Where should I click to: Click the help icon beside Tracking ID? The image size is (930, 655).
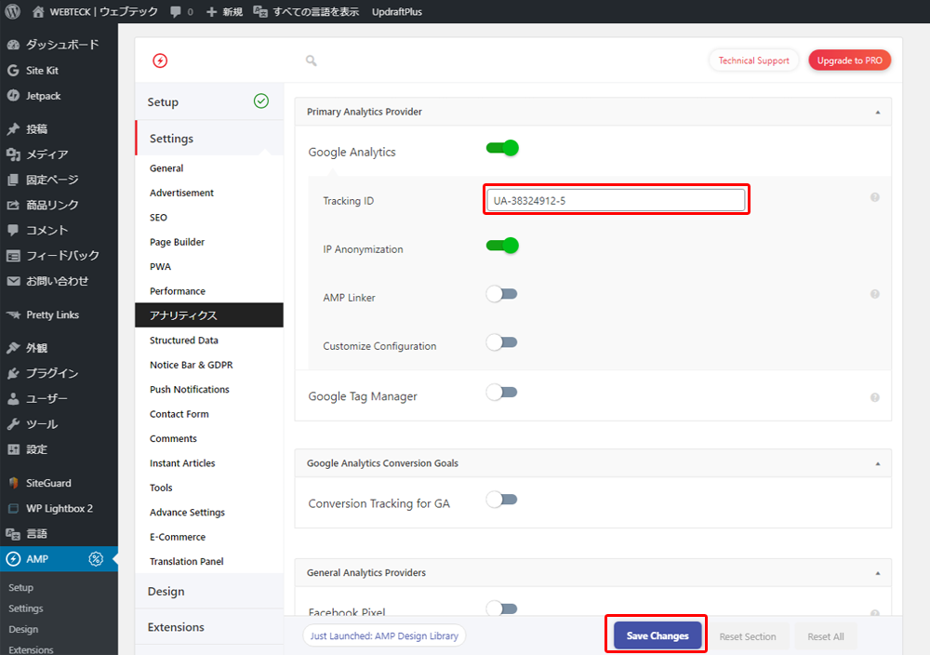875,197
